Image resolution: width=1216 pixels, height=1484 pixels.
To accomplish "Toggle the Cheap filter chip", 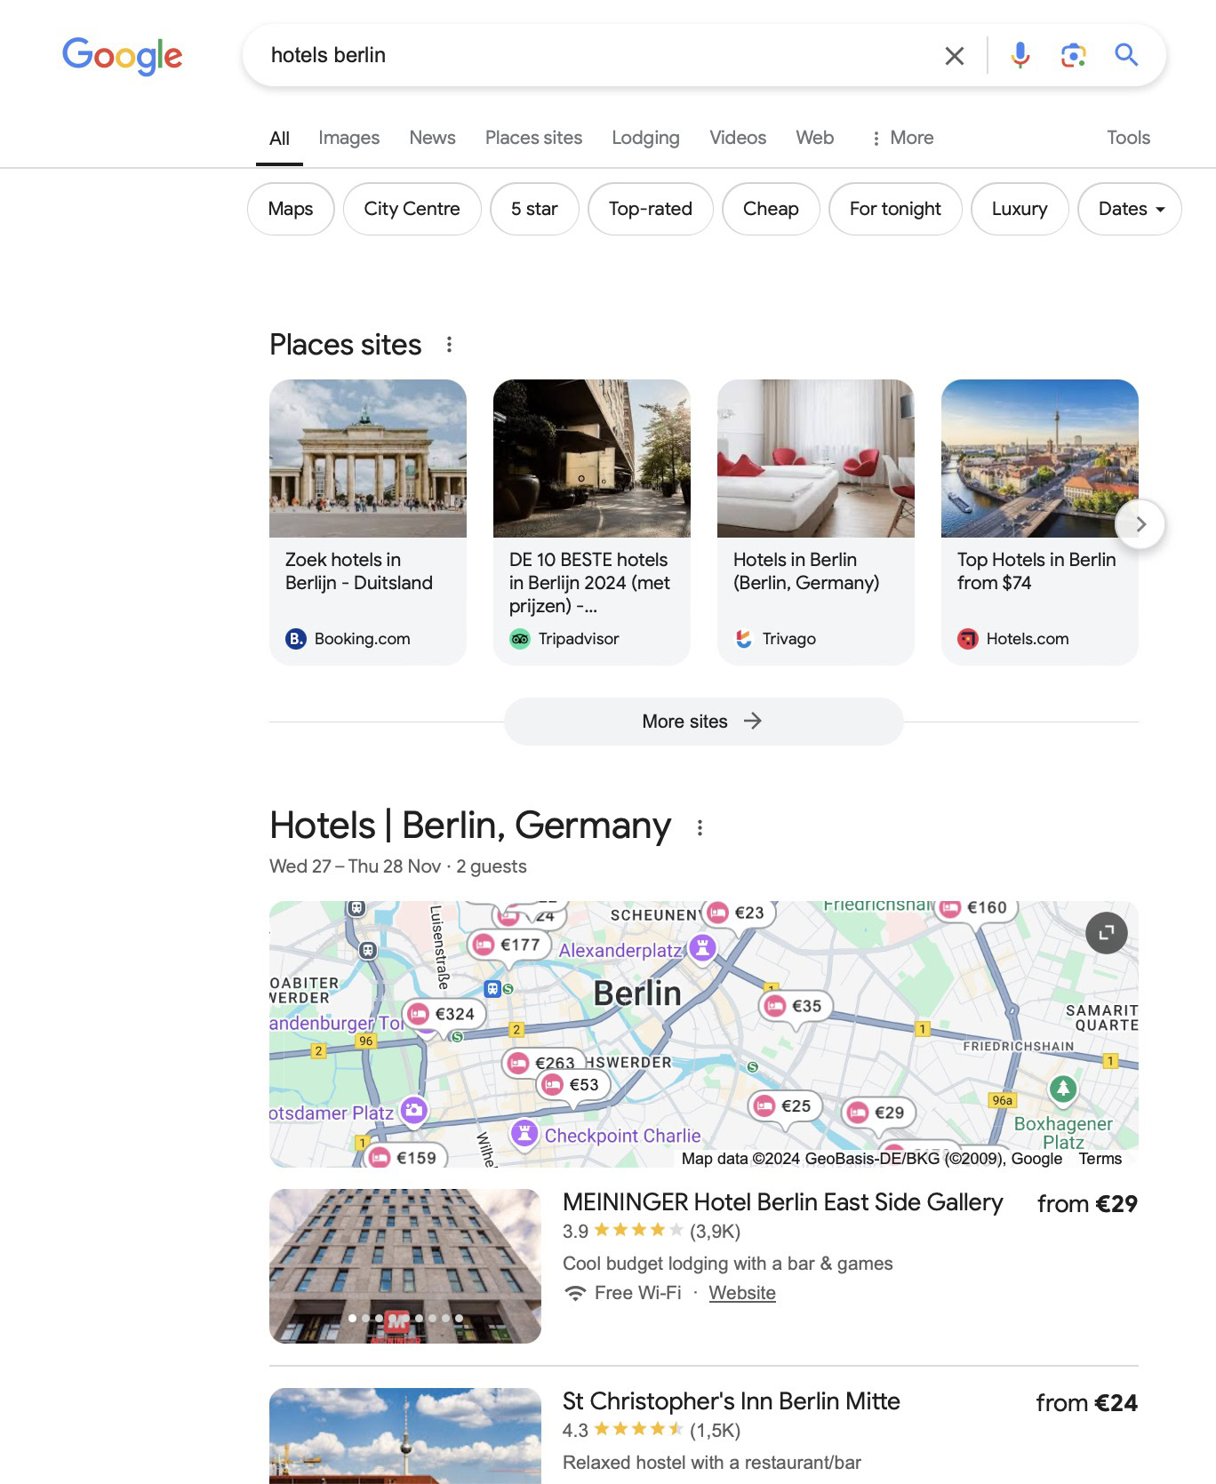I will 771,209.
